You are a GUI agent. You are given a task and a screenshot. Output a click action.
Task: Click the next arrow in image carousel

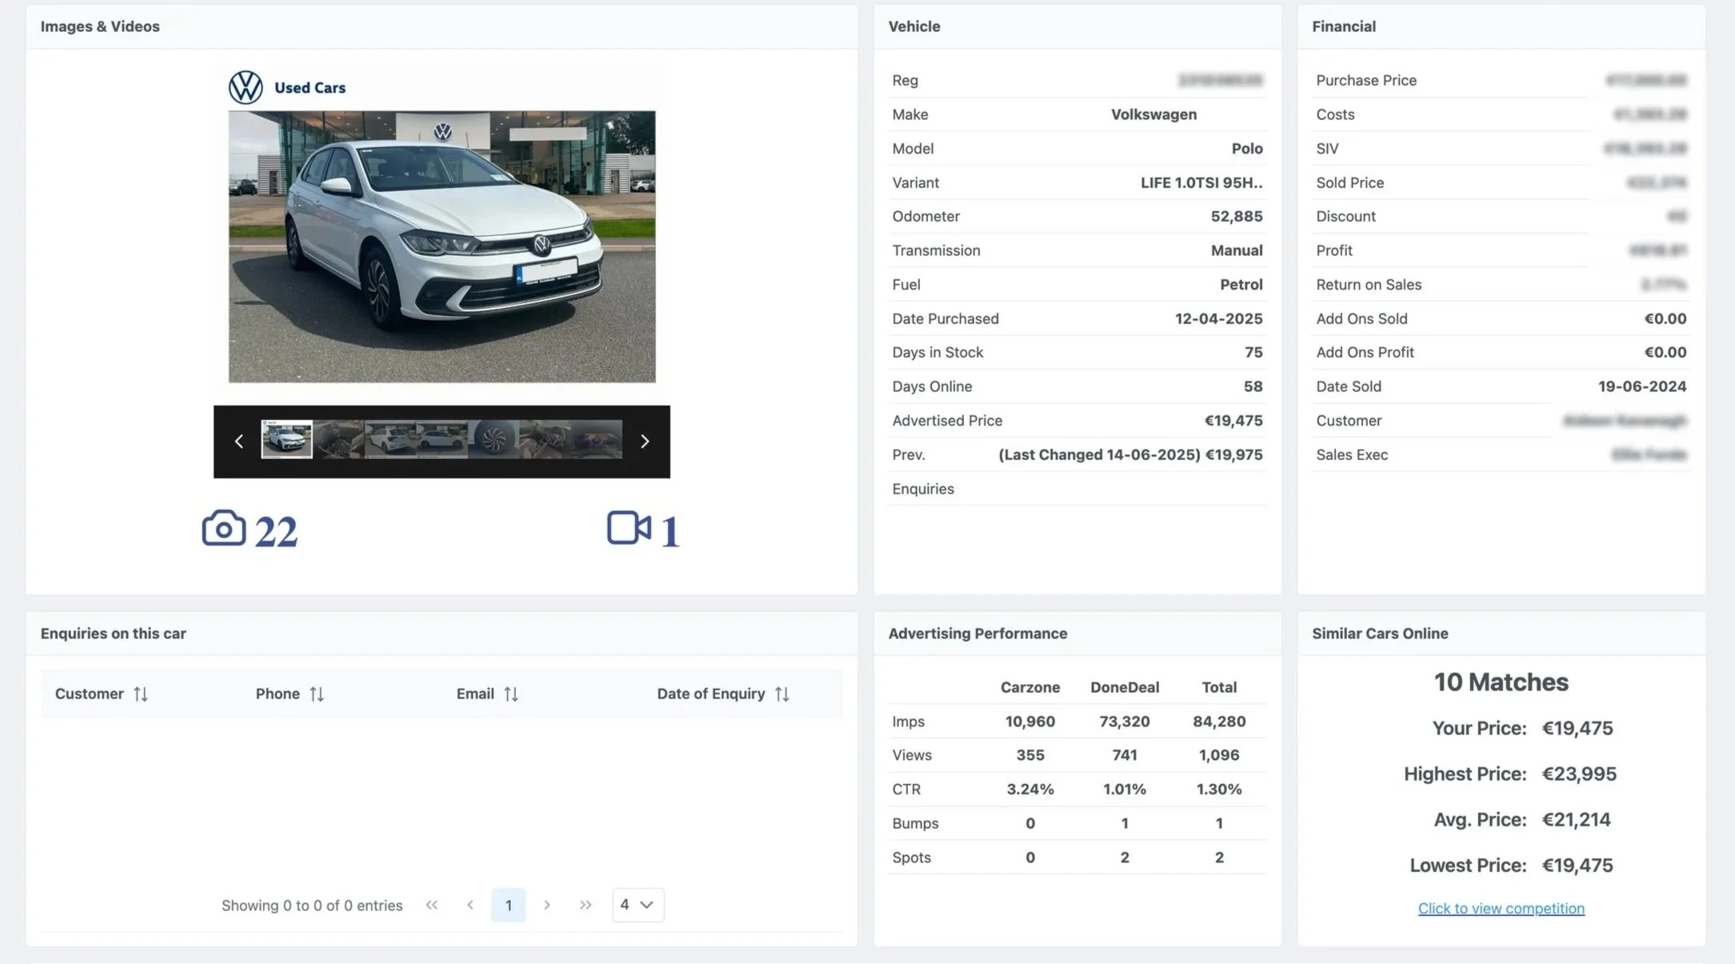[645, 442]
